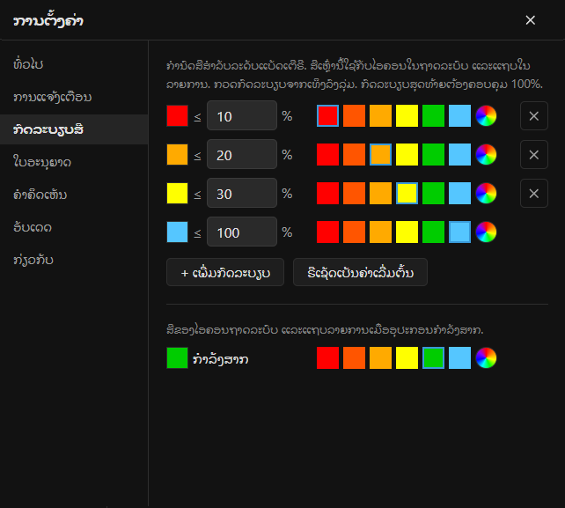Click blue preview square beside 100 field

click(177, 232)
